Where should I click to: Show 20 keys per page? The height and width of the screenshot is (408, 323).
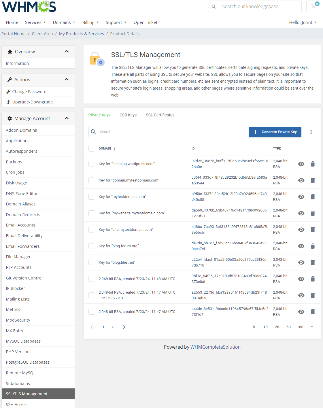pyautogui.click(x=277, y=327)
